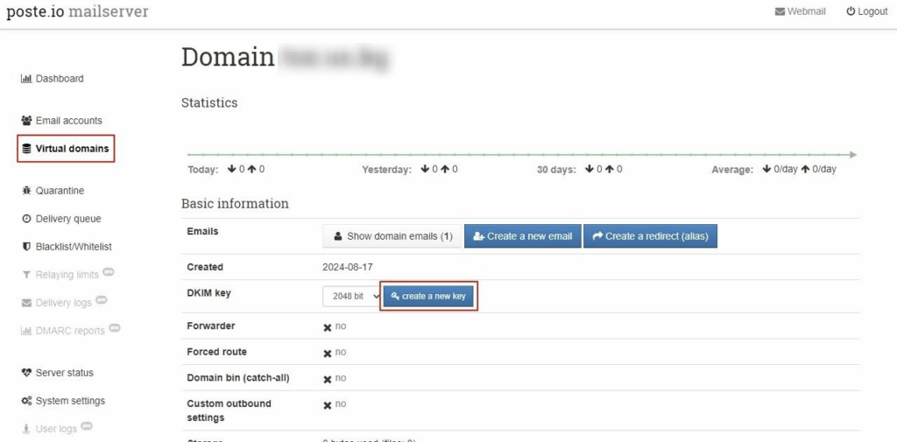Click the Server status heartbeat icon
The width and height of the screenshot is (897, 442).
[26, 373]
